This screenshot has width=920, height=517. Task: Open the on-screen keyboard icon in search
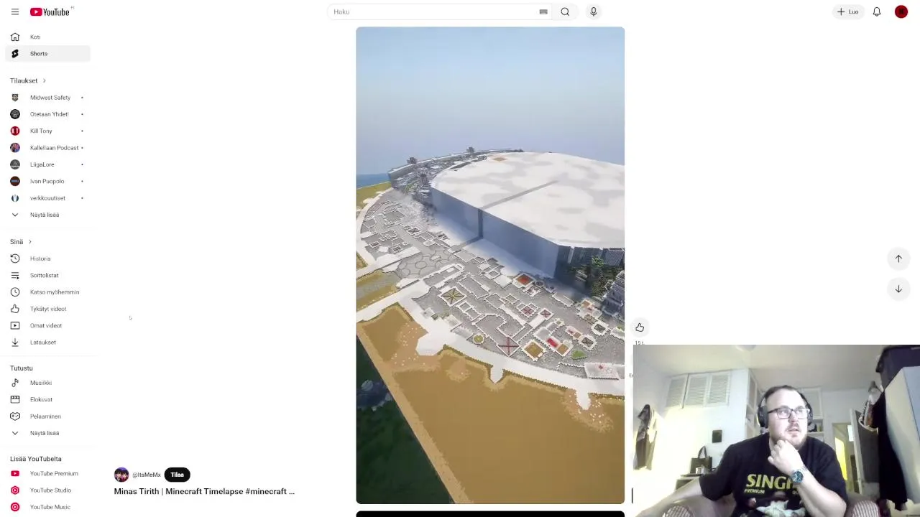(543, 11)
